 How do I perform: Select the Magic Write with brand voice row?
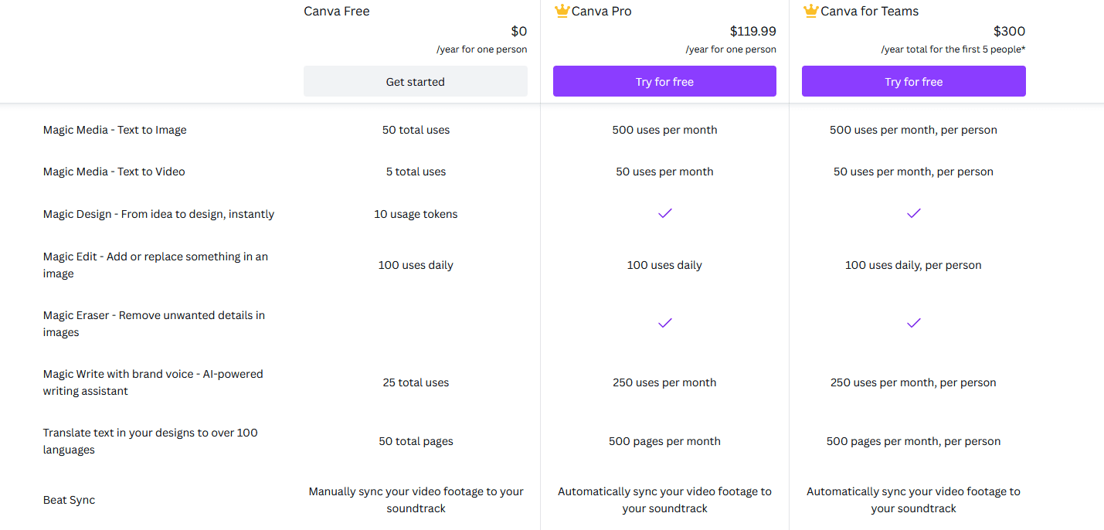153,382
